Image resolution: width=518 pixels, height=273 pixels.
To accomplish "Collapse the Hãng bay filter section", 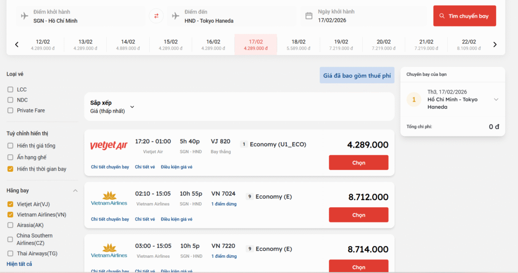I will pyautogui.click(x=75, y=191).
